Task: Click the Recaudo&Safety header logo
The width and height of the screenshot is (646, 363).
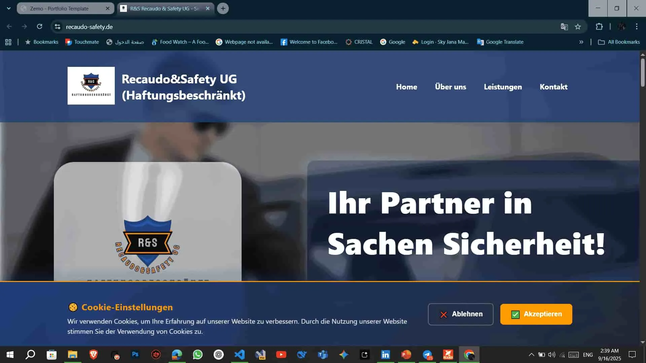Action: coord(91,86)
